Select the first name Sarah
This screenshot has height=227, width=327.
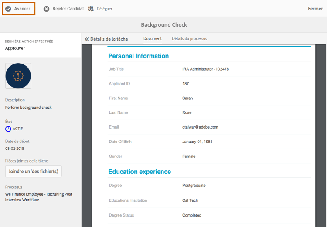187,98
